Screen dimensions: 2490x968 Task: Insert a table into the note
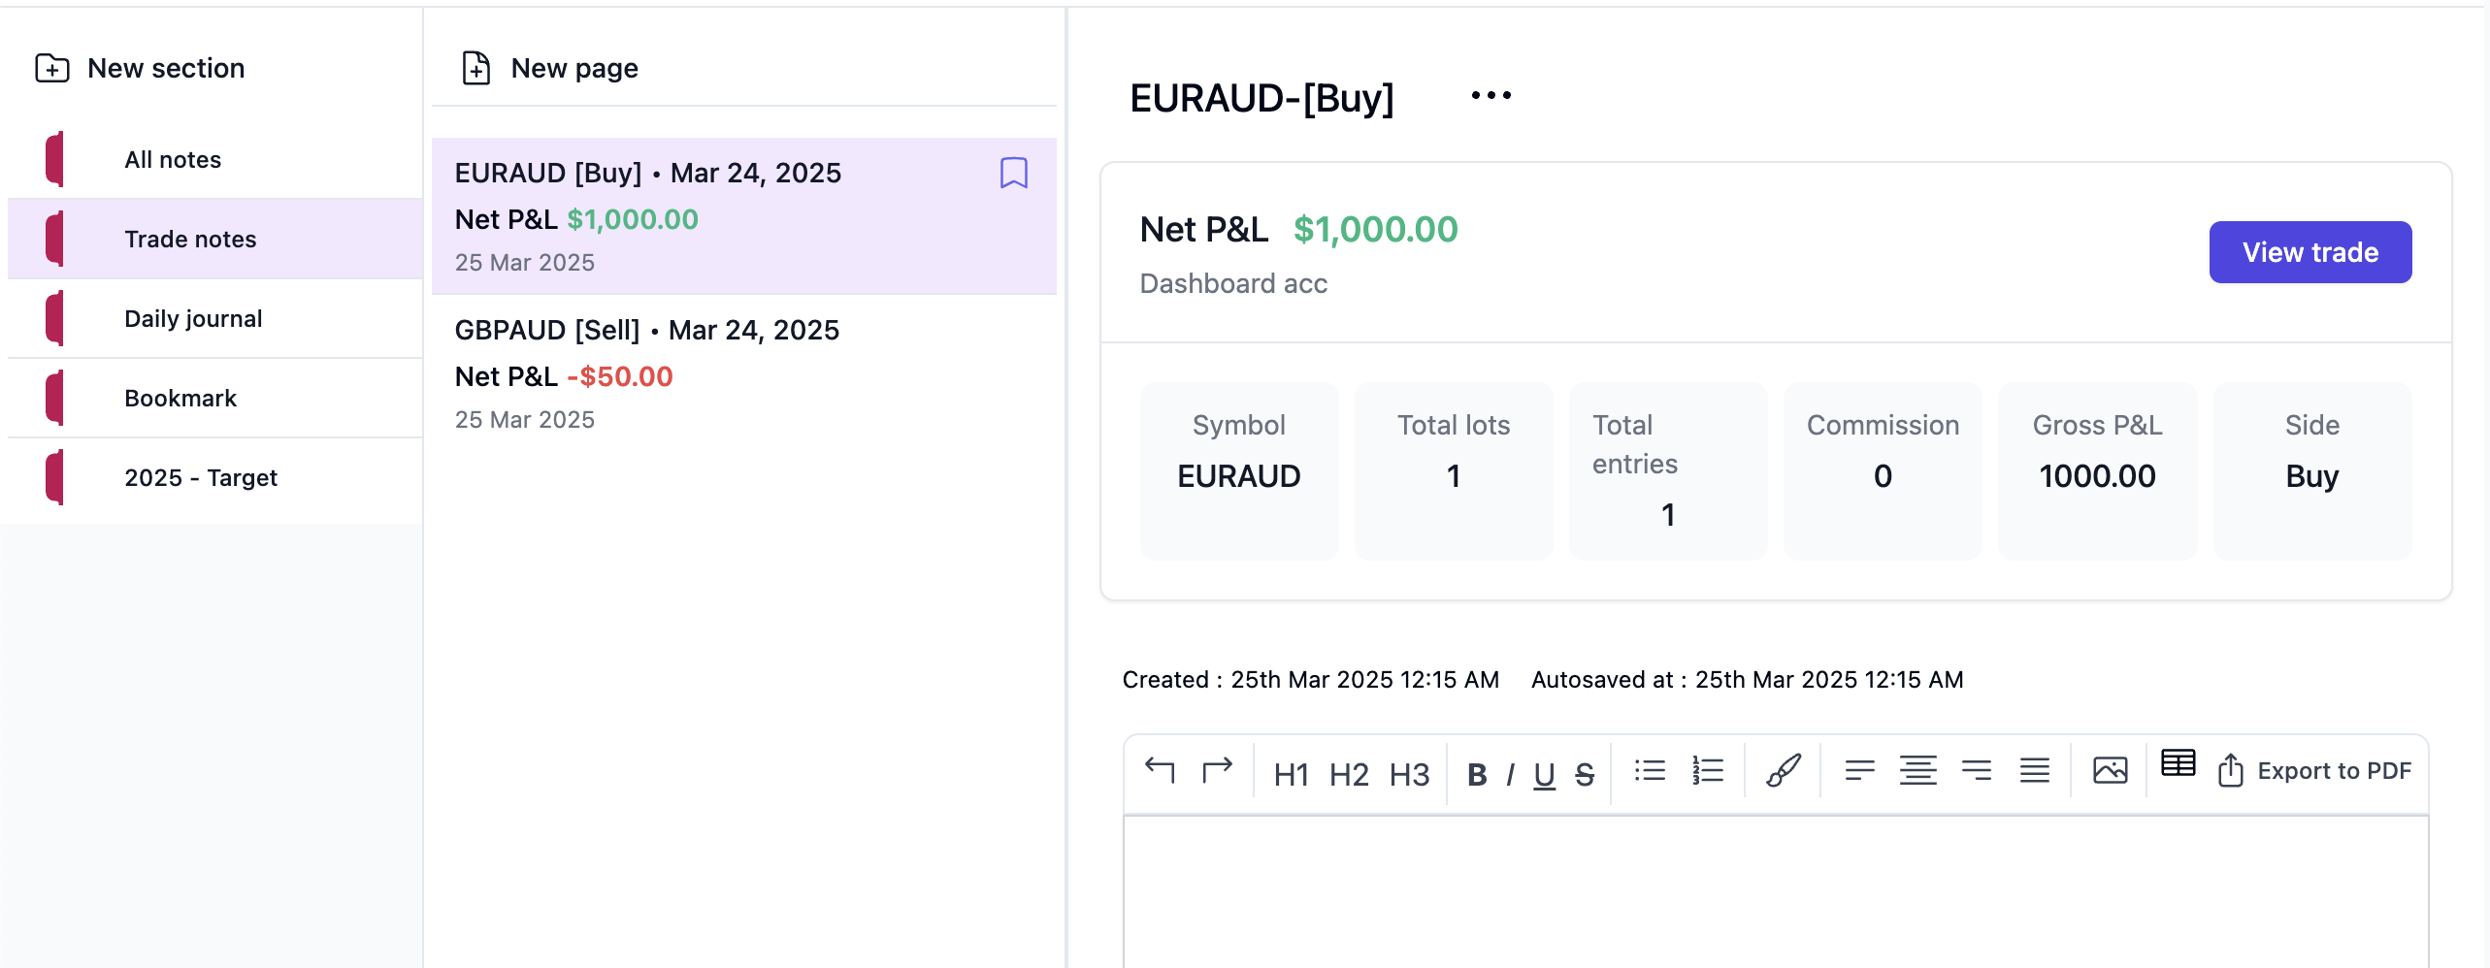coord(2178,763)
